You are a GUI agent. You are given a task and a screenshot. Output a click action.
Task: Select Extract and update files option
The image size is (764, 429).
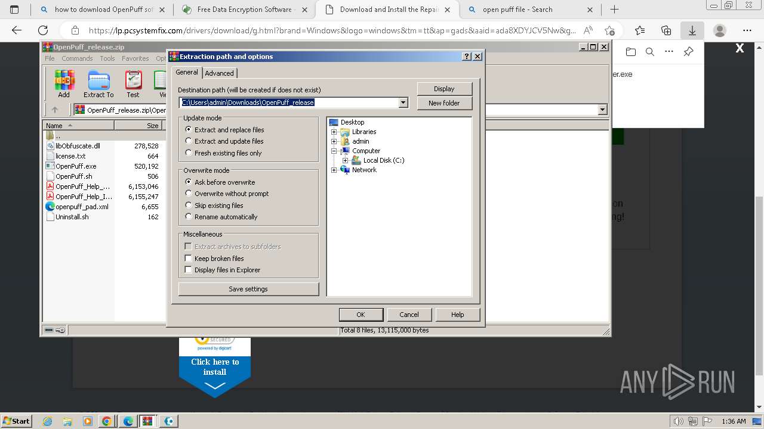pyautogui.click(x=224, y=141)
